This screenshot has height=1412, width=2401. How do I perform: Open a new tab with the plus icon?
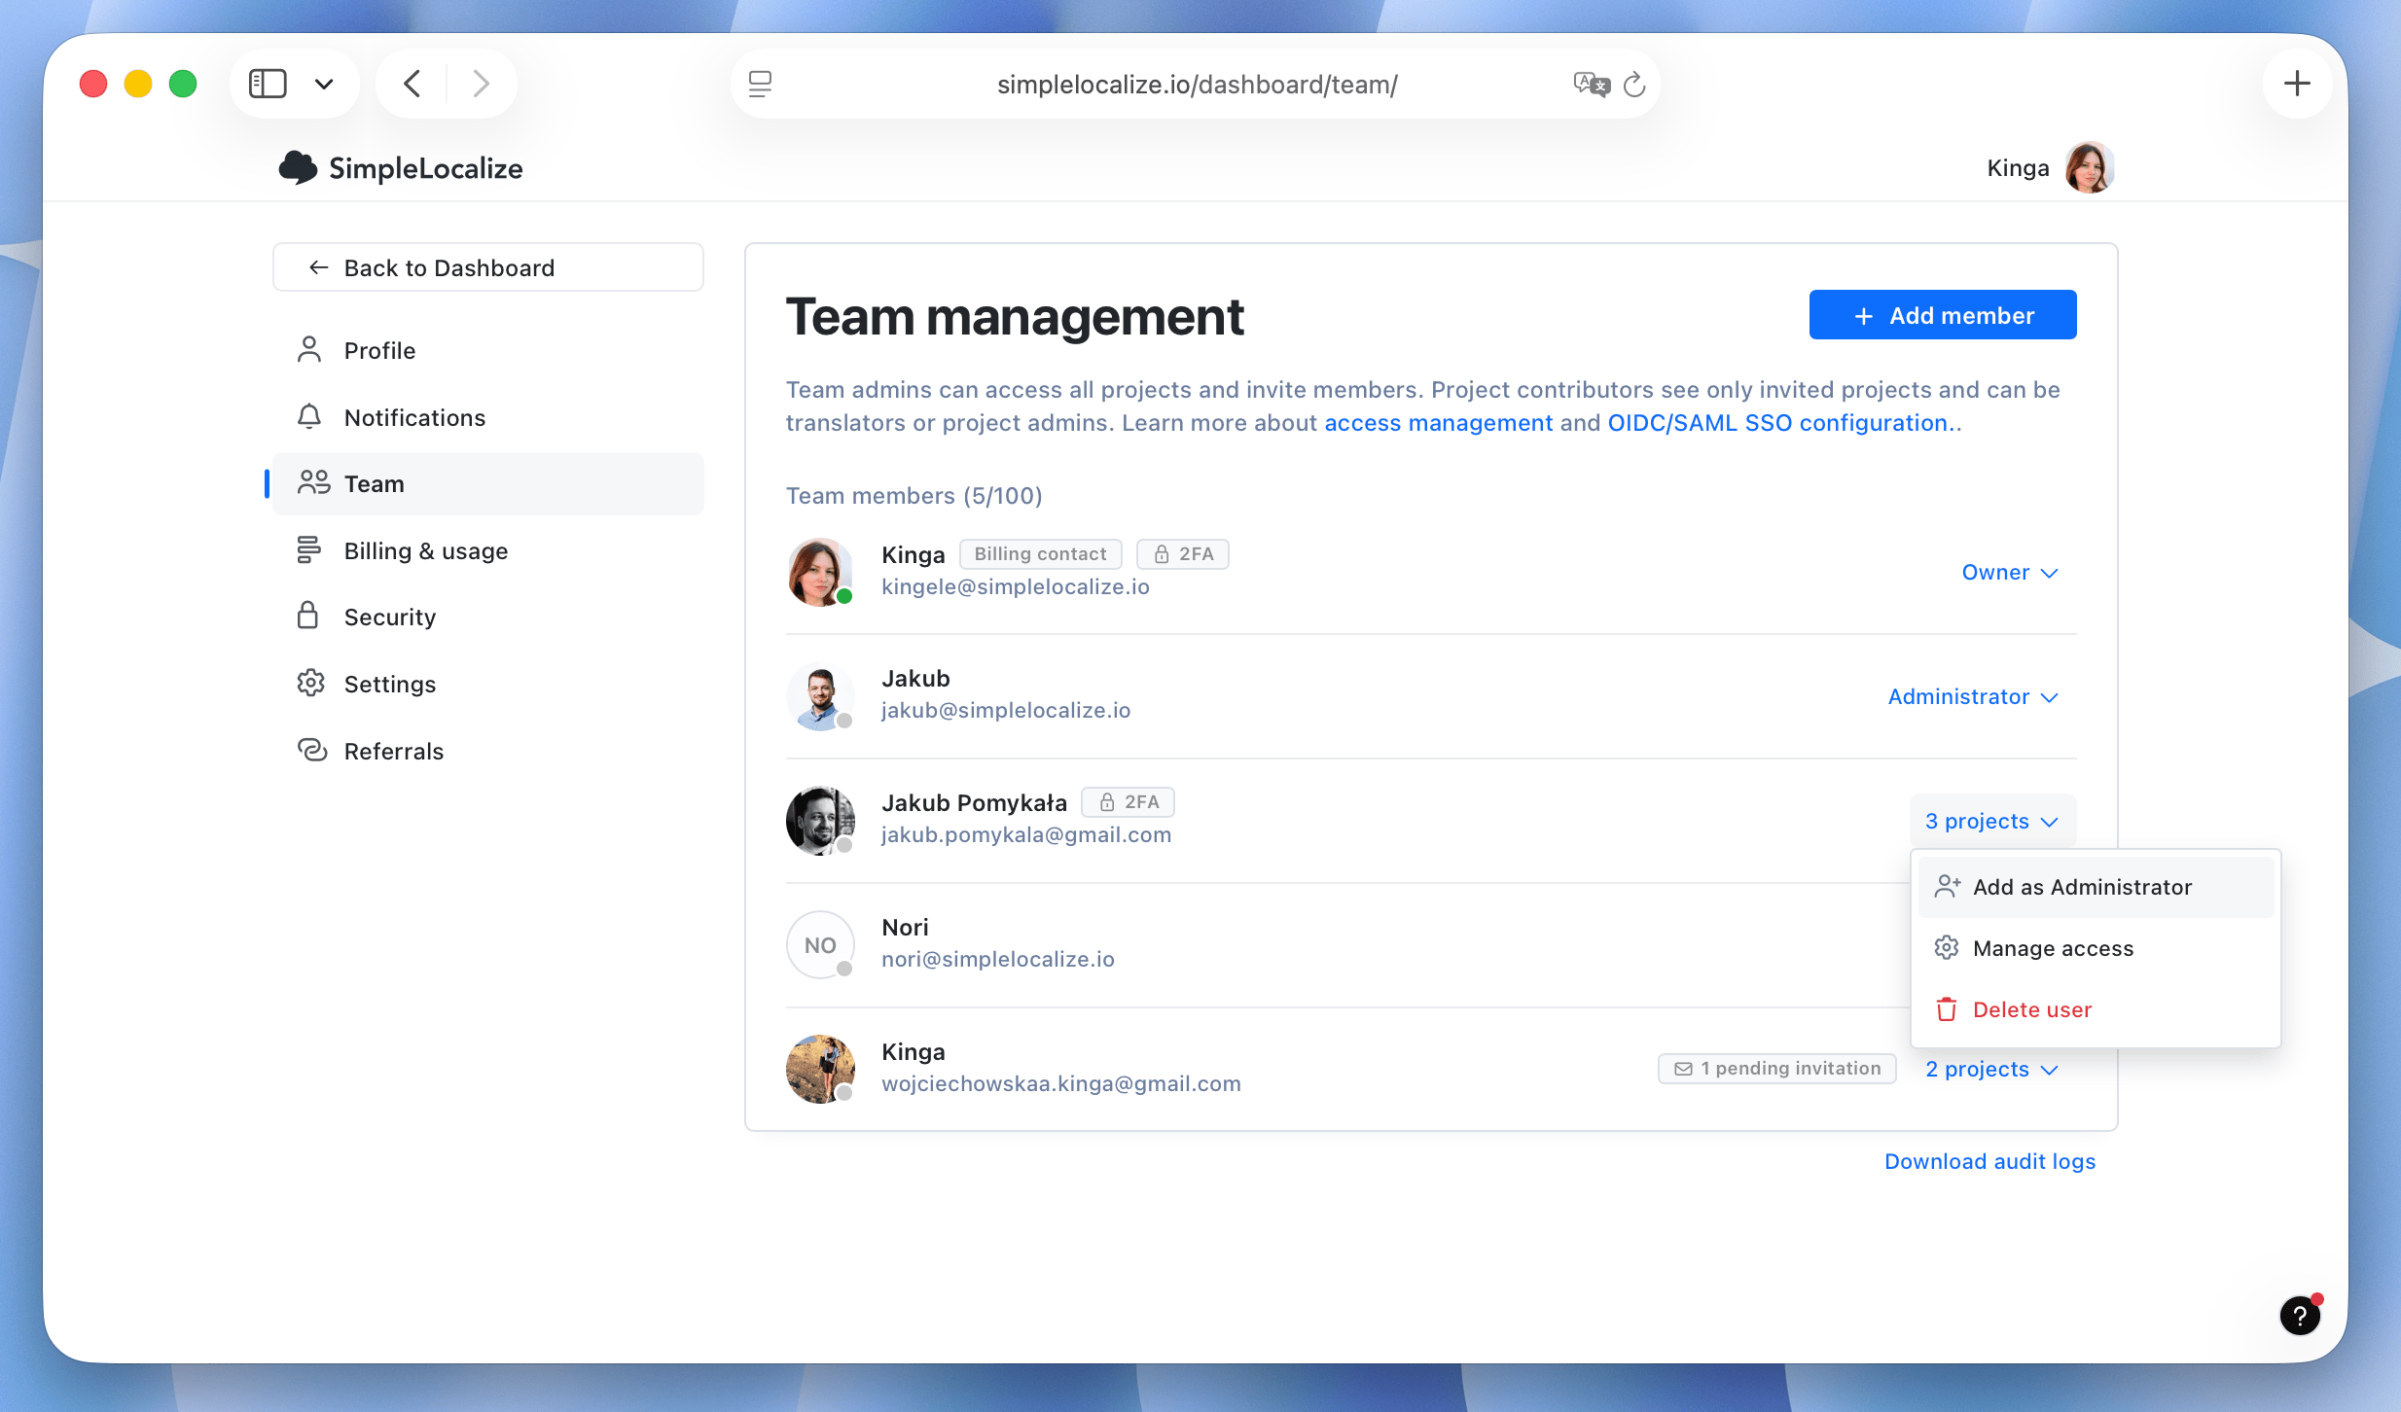(2297, 84)
